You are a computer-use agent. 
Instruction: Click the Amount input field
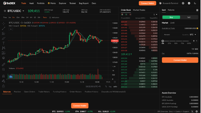pos(180,35)
